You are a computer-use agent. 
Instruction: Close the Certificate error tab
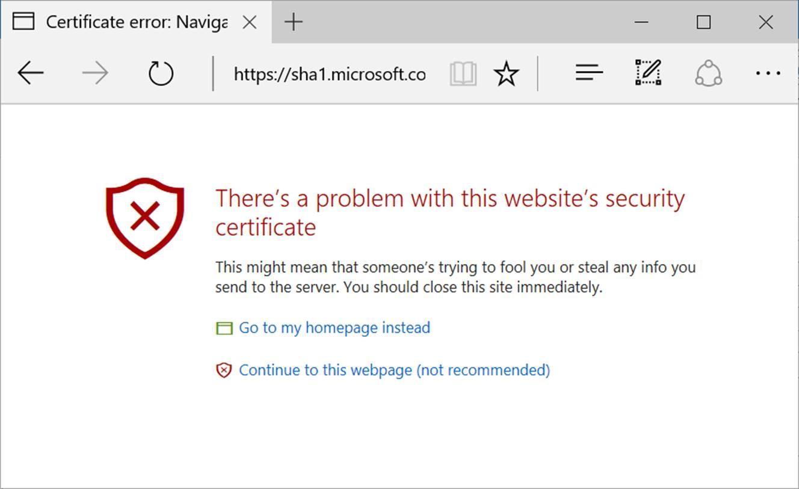pos(249,22)
